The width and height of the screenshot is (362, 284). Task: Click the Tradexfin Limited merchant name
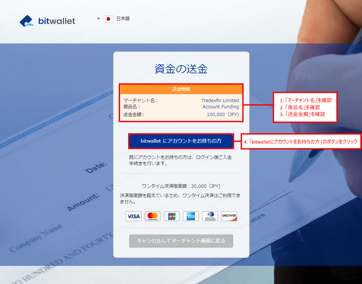[x=220, y=101]
